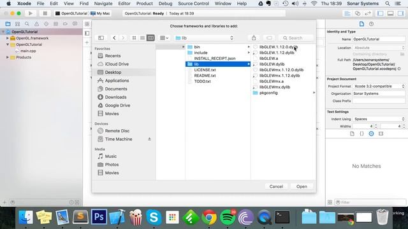
Task: Switch file dialog to column view
Action: 150,38
